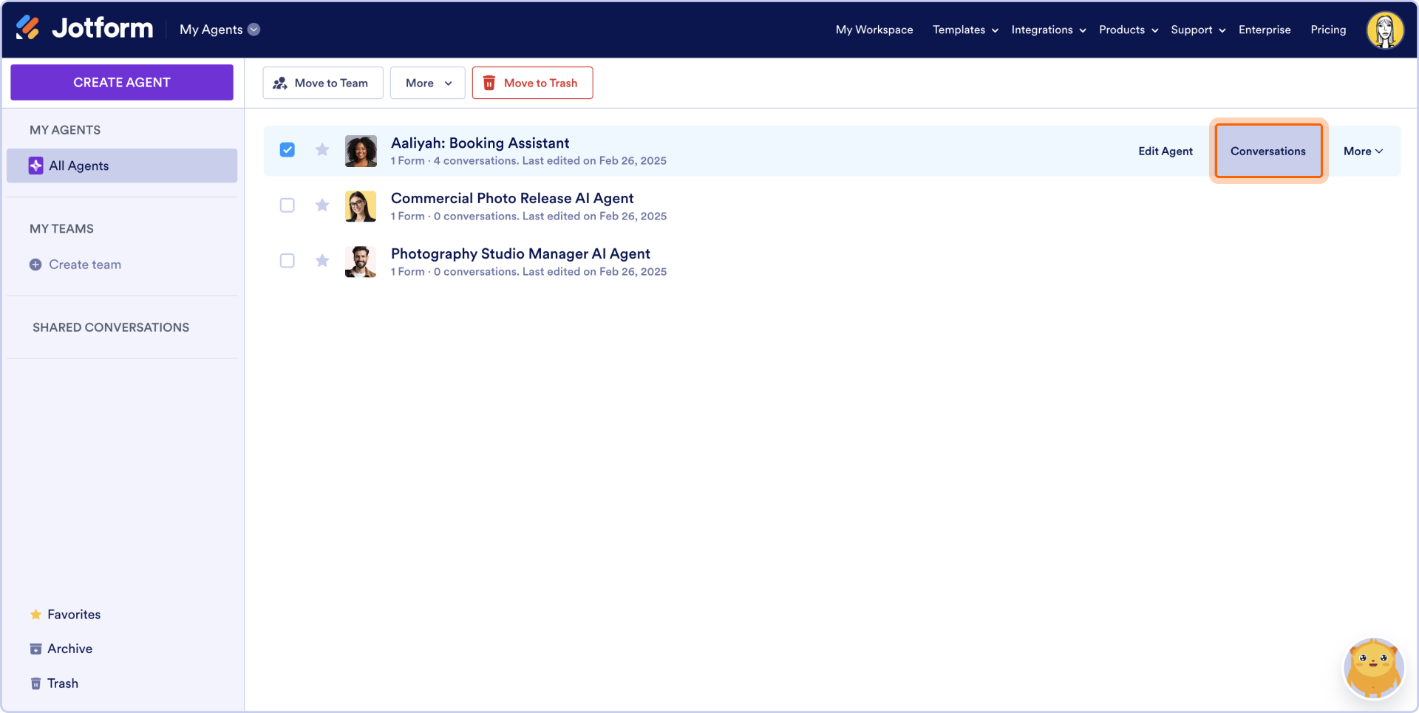Click the Jotform logo icon
This screenshot has width=1419, height=713.
pyautogui.click(x=27, y=28)
